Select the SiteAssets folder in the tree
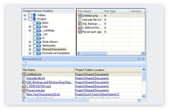The width and height of the screenshot is (169, 110). point(48,45)
